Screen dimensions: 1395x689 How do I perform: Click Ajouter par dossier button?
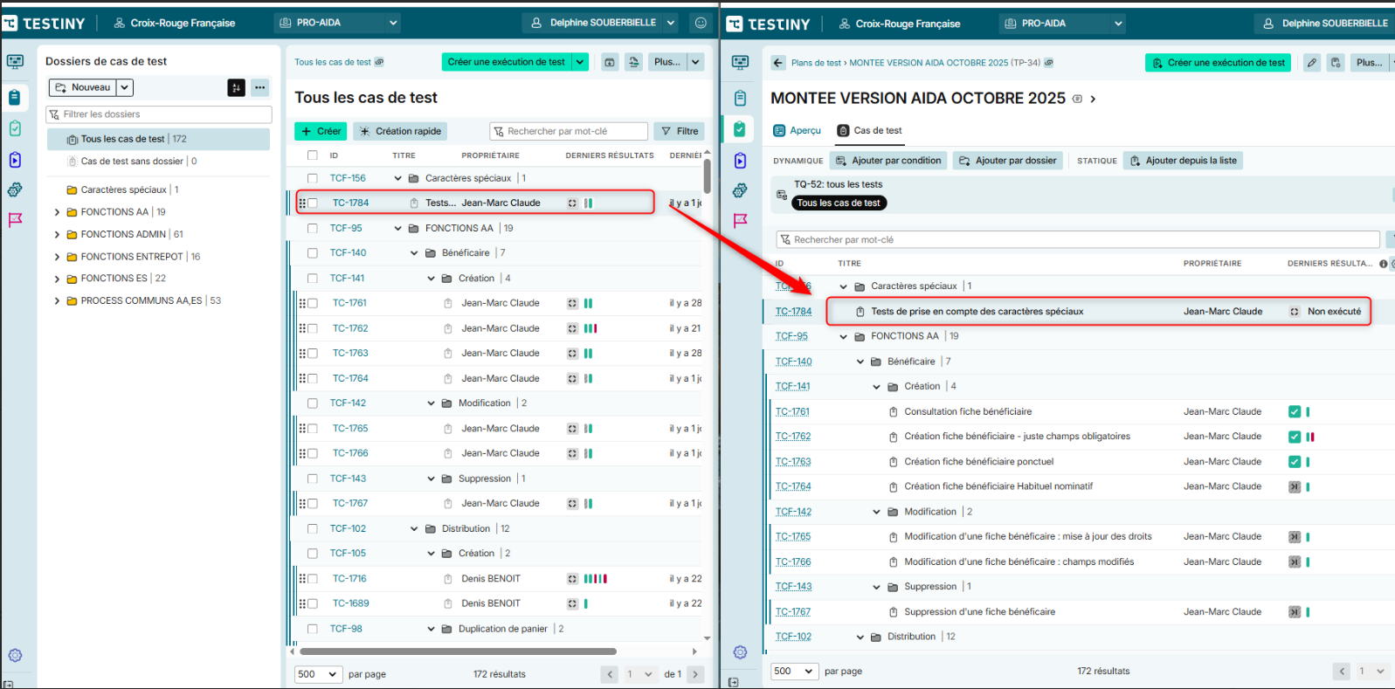[1007, 161]
